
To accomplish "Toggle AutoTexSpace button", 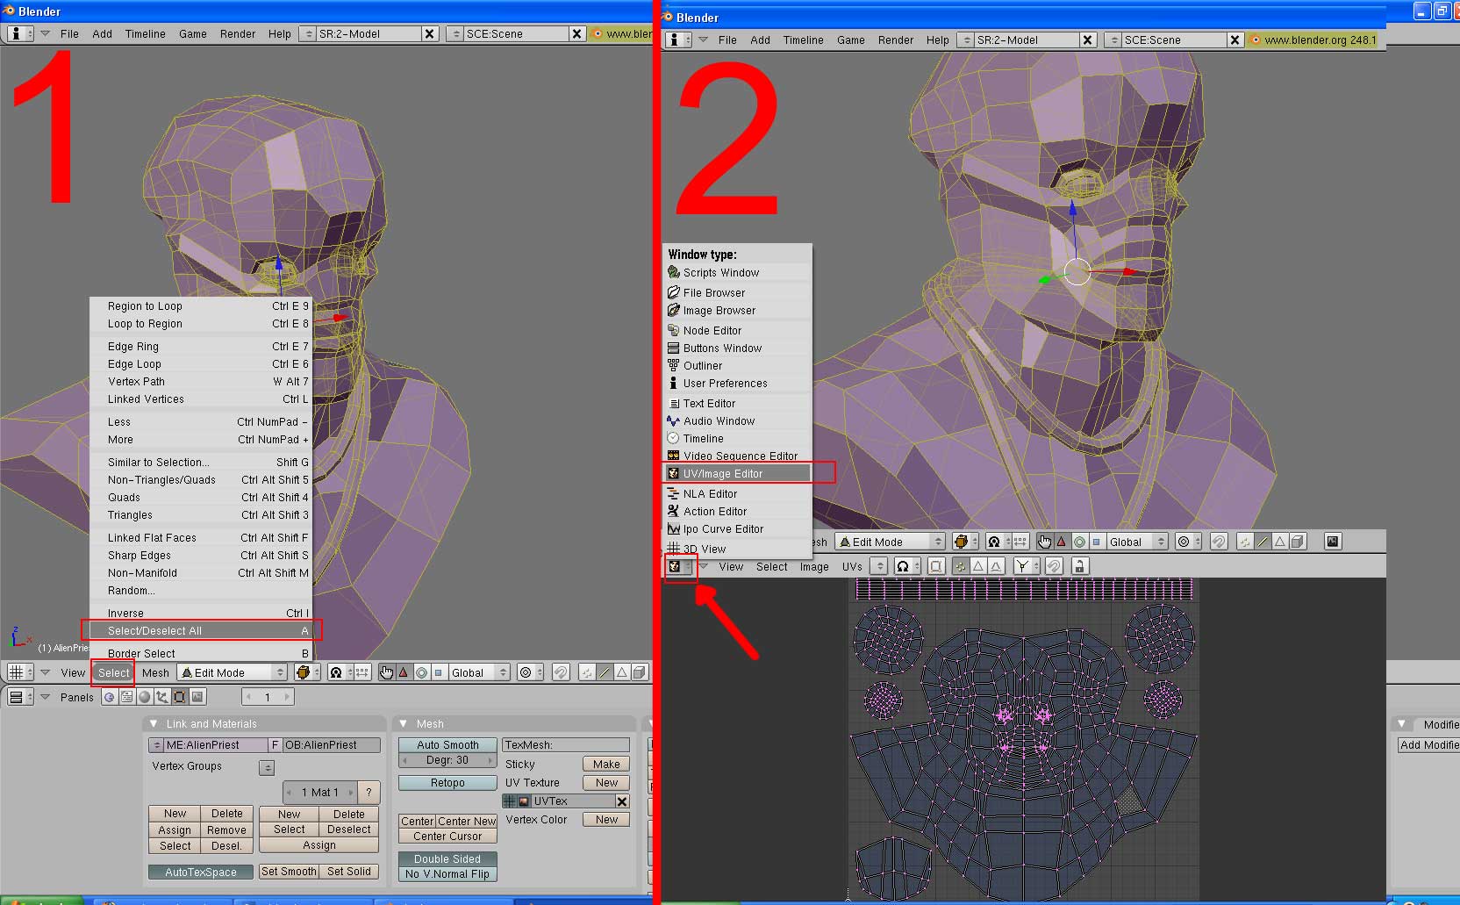I will point(200,872).
